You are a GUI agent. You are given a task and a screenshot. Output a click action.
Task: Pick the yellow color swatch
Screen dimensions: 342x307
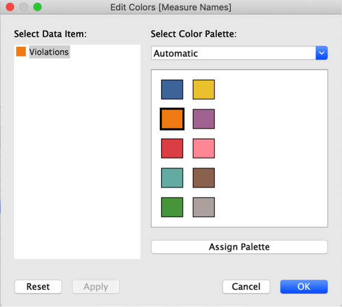(x=203, y=89)
